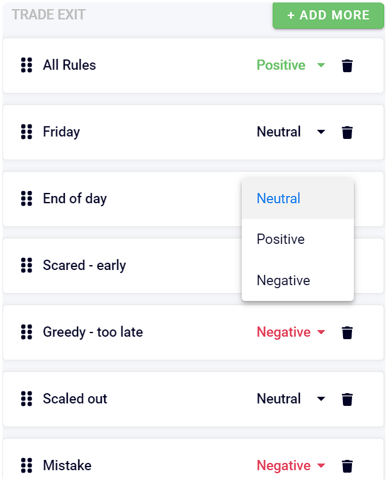Remove the Greedy - too late rule

(x=347, y=332)
